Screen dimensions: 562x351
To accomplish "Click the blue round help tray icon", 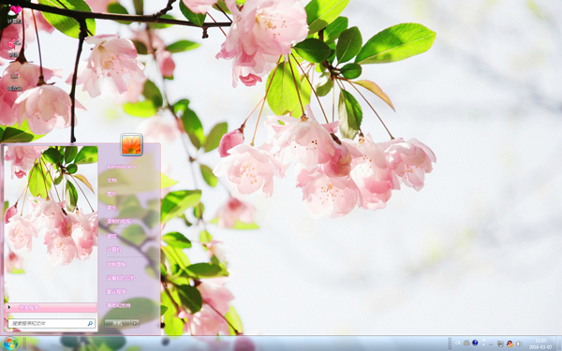I will 475,343.
